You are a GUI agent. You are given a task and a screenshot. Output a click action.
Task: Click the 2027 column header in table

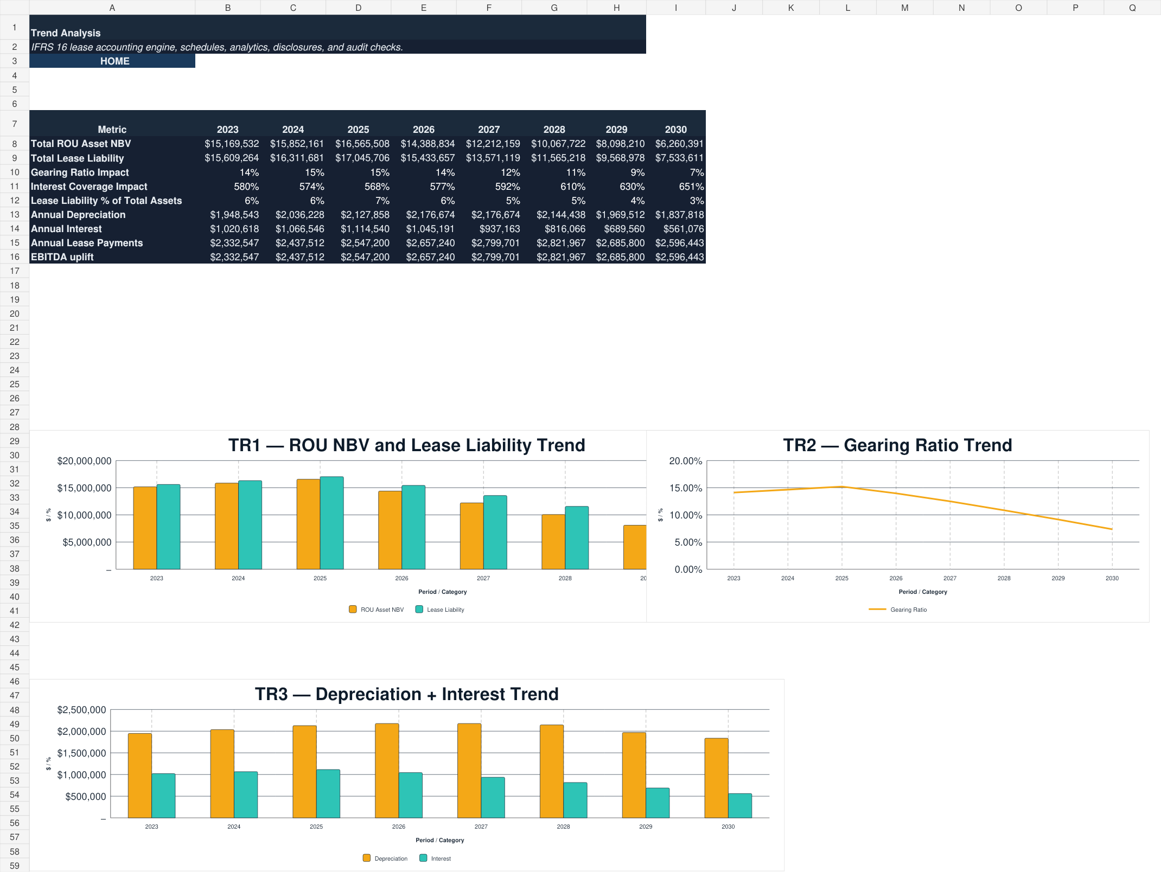(489, 129)
